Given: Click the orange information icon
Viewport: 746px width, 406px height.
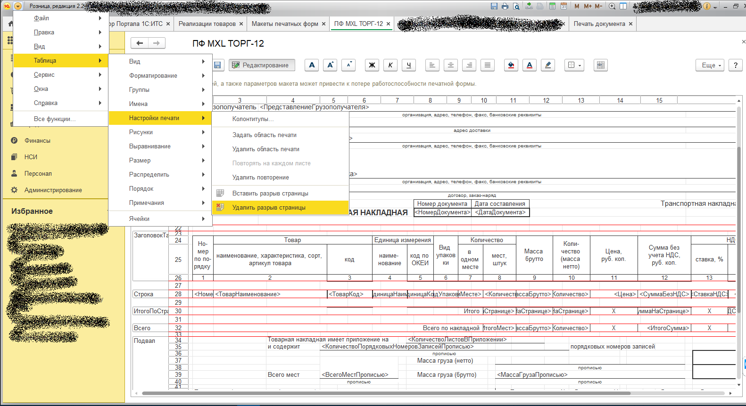Looking at the screenshot, I should click(707, 6).
